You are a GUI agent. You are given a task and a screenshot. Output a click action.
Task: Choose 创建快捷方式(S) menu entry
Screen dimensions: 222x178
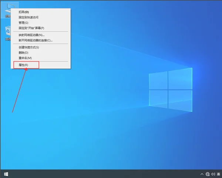tap(41, 47)
